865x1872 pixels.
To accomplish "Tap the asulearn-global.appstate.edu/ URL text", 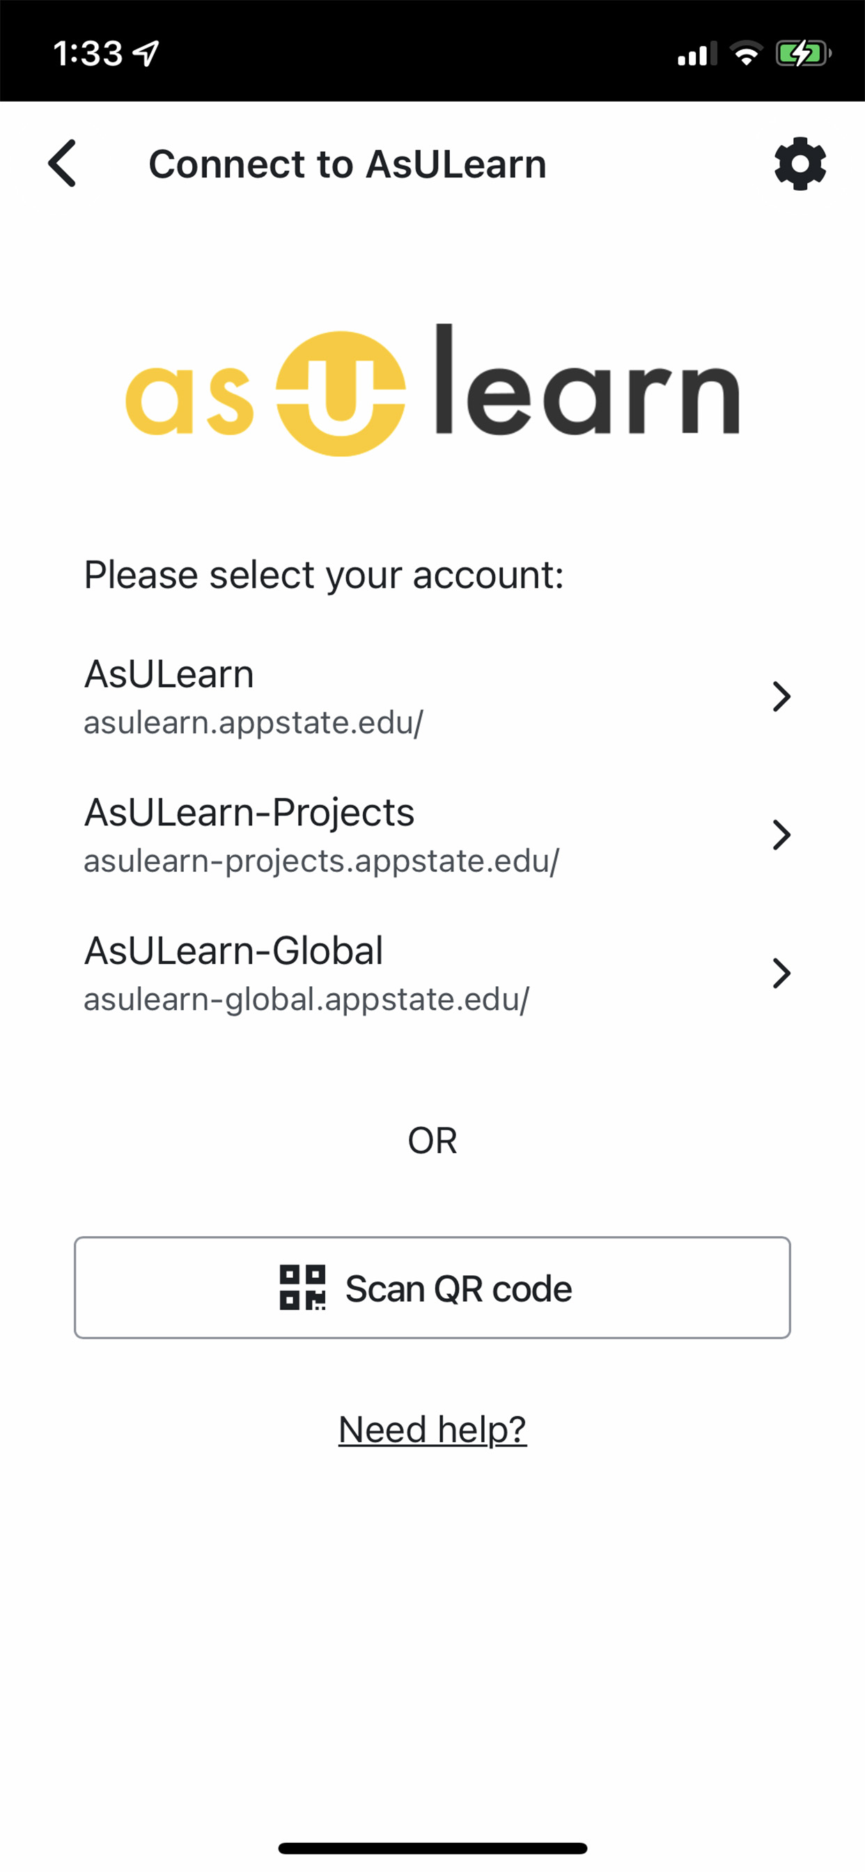I will [306, 999].
